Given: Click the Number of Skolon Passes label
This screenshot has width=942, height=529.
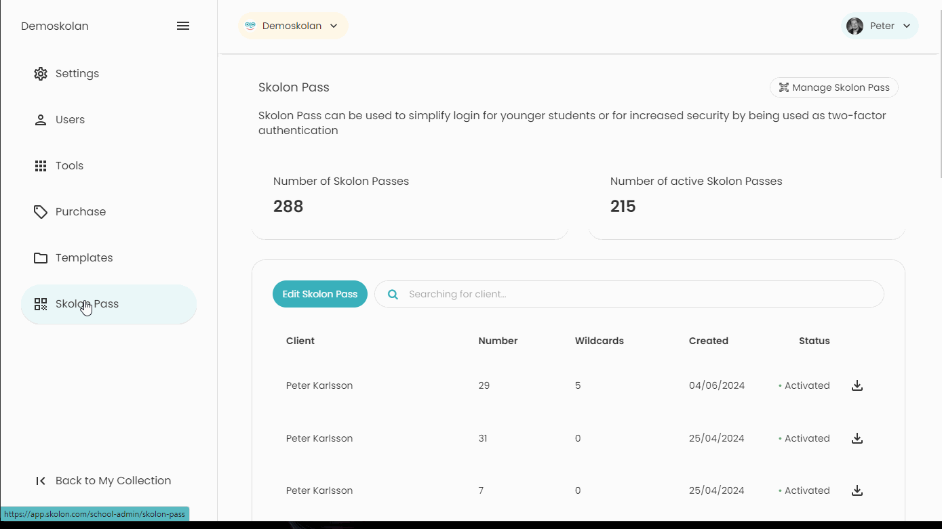Looking at the screenshot, I should 341,182.
